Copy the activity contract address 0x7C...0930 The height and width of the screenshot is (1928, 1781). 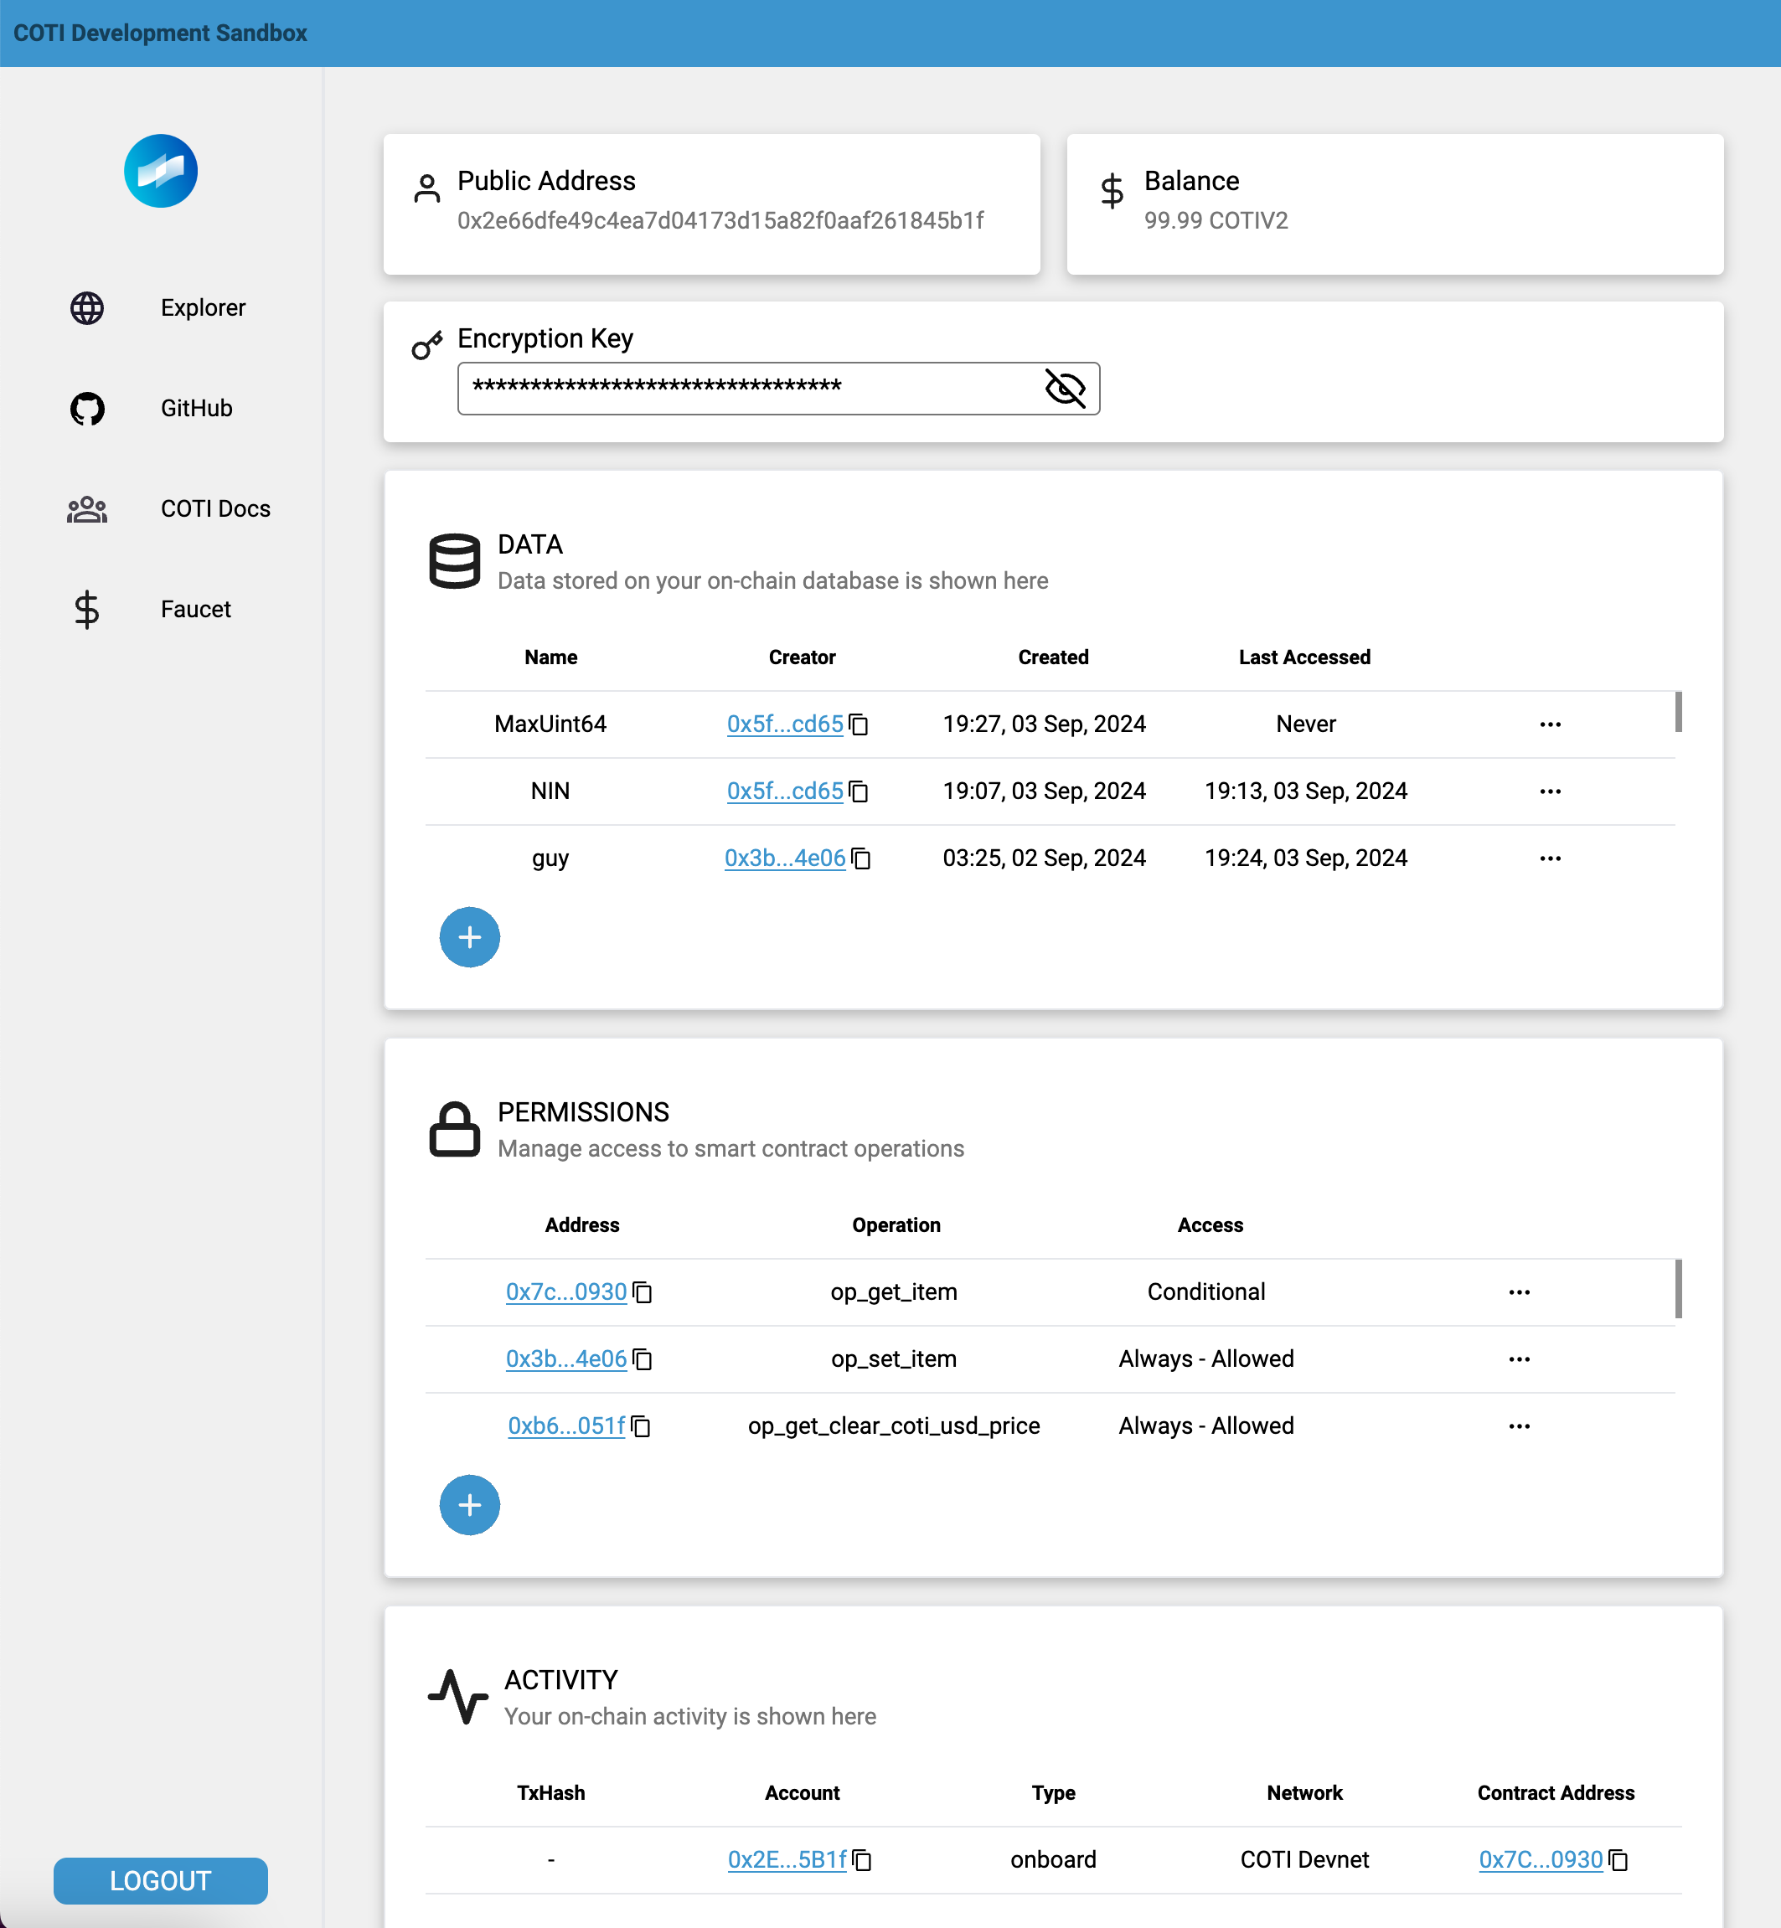[x=1619, y=1859]
